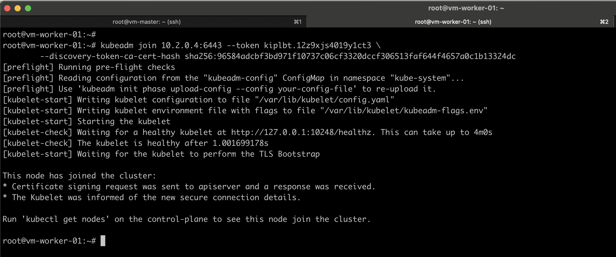Screen dimensions: 616x257
Task: Click the ⌘2 shortcut label on worker tab
Action: [604, 22]
